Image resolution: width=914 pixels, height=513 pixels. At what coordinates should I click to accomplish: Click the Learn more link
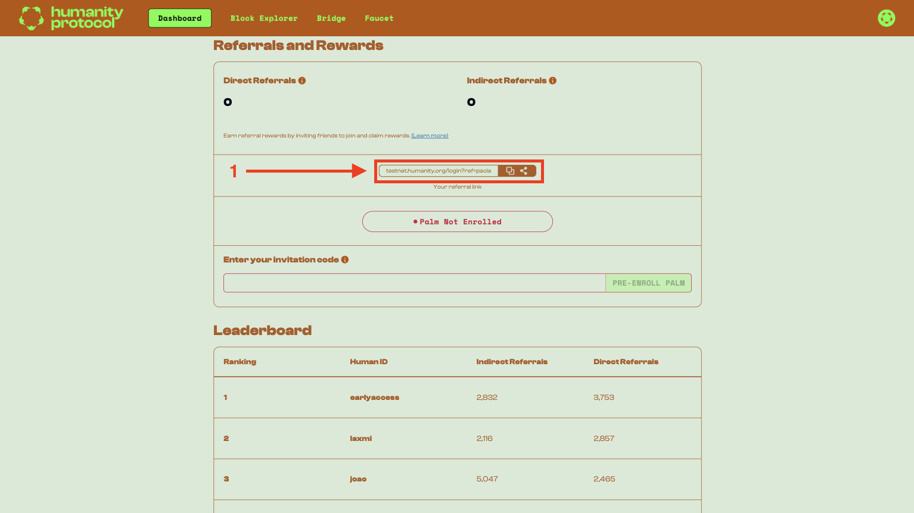[430, 136]
